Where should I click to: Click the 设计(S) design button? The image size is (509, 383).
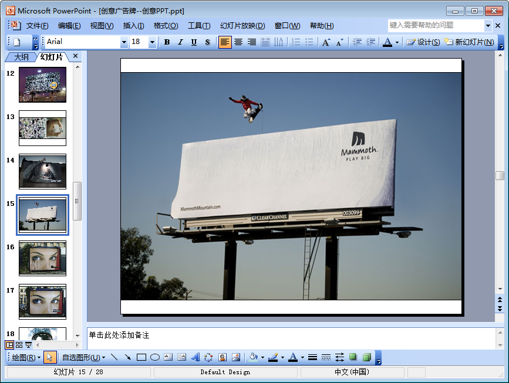423,42
